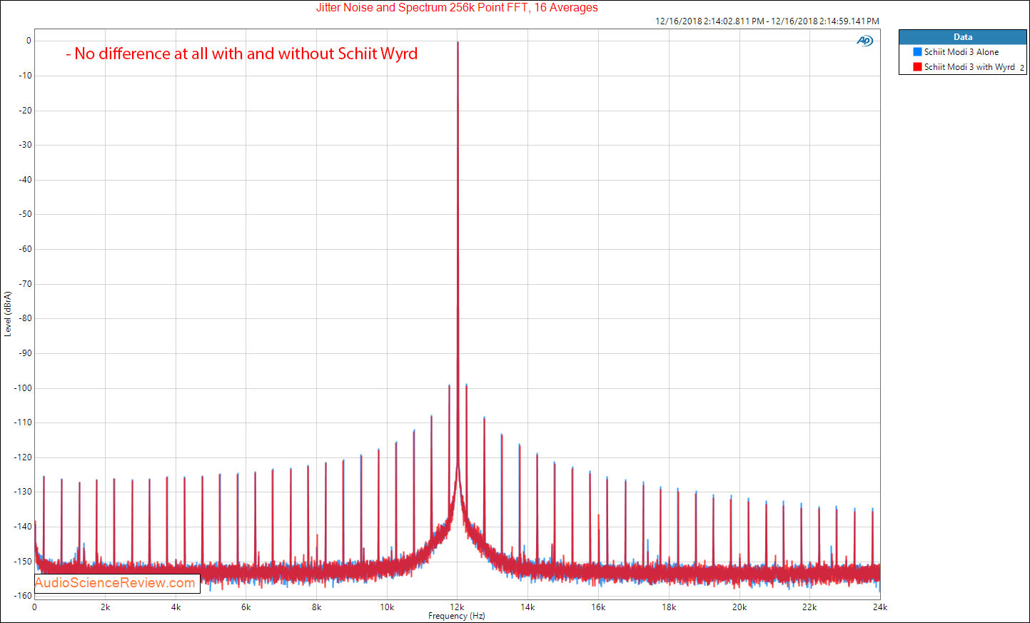Click the 16k frequency axis tick label

[x=598, y=607]
